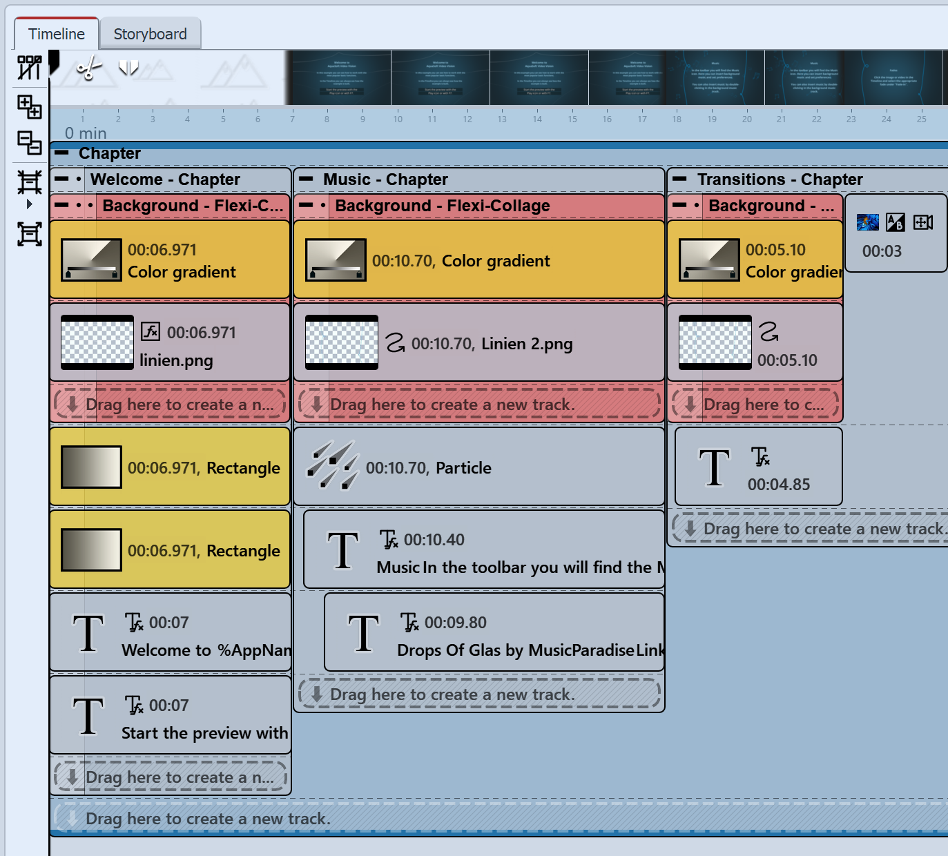Image resolution: width=948 pixels, height=856 pixels.
Task: Click the text effect icon on the 00:10.40 text item
Action: (x=389, y=539)
